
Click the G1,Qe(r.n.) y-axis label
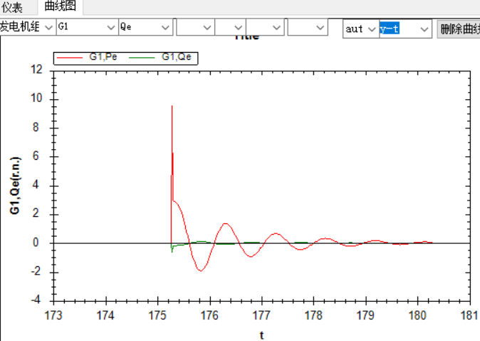(x=15, y=185)
